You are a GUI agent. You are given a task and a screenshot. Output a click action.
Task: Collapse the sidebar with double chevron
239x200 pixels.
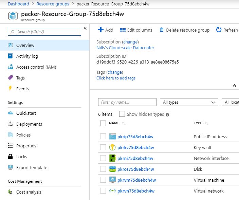click(85, 28)
